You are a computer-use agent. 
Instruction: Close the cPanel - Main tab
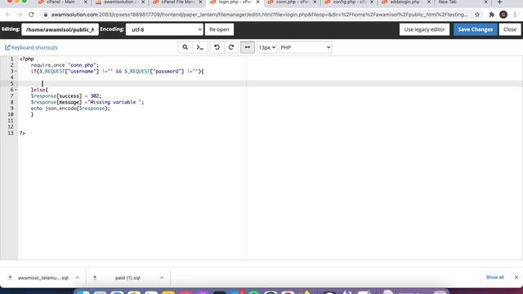[x=85, y=2]
